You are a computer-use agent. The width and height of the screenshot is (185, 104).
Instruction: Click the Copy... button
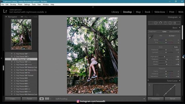[x=13, y=99]
